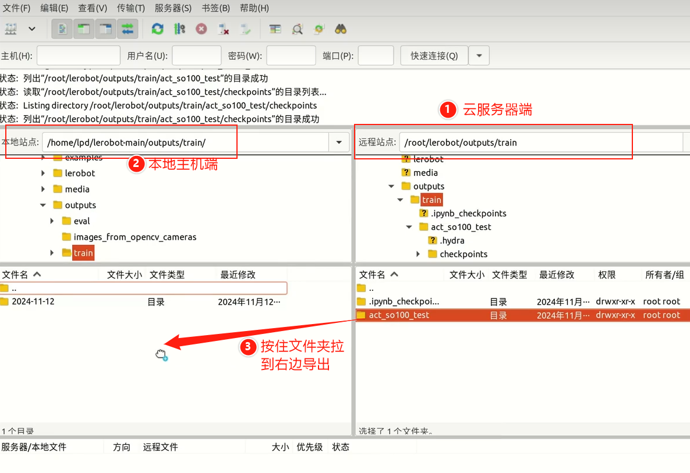Image resolution: width=690 pixels, height=473 pixels.
Task: Sort local files by 最近修改 column
Action: [x=238, y=275]
